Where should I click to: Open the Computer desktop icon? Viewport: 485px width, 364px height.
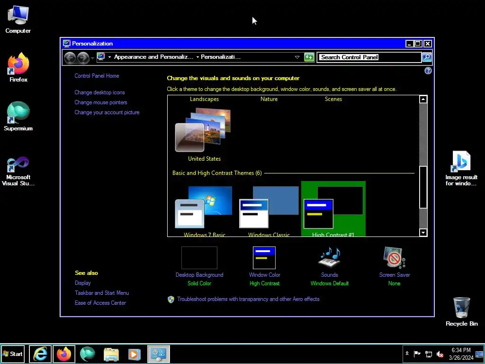18,19
